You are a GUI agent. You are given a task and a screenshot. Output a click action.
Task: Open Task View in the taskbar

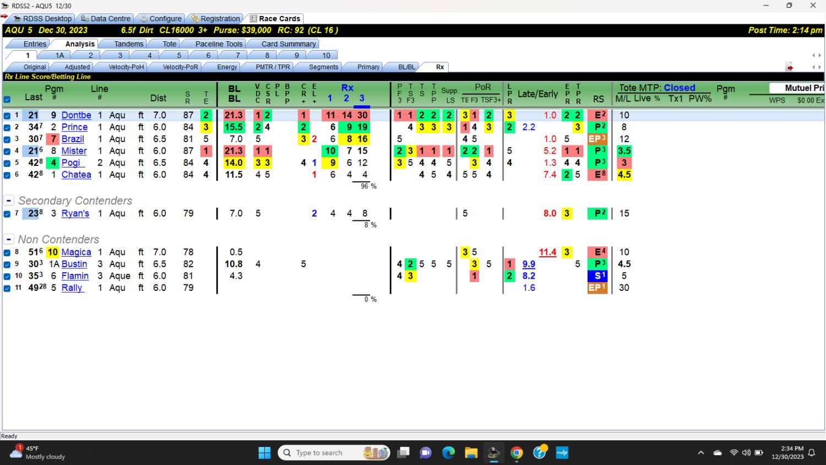(x=404, y=453)
